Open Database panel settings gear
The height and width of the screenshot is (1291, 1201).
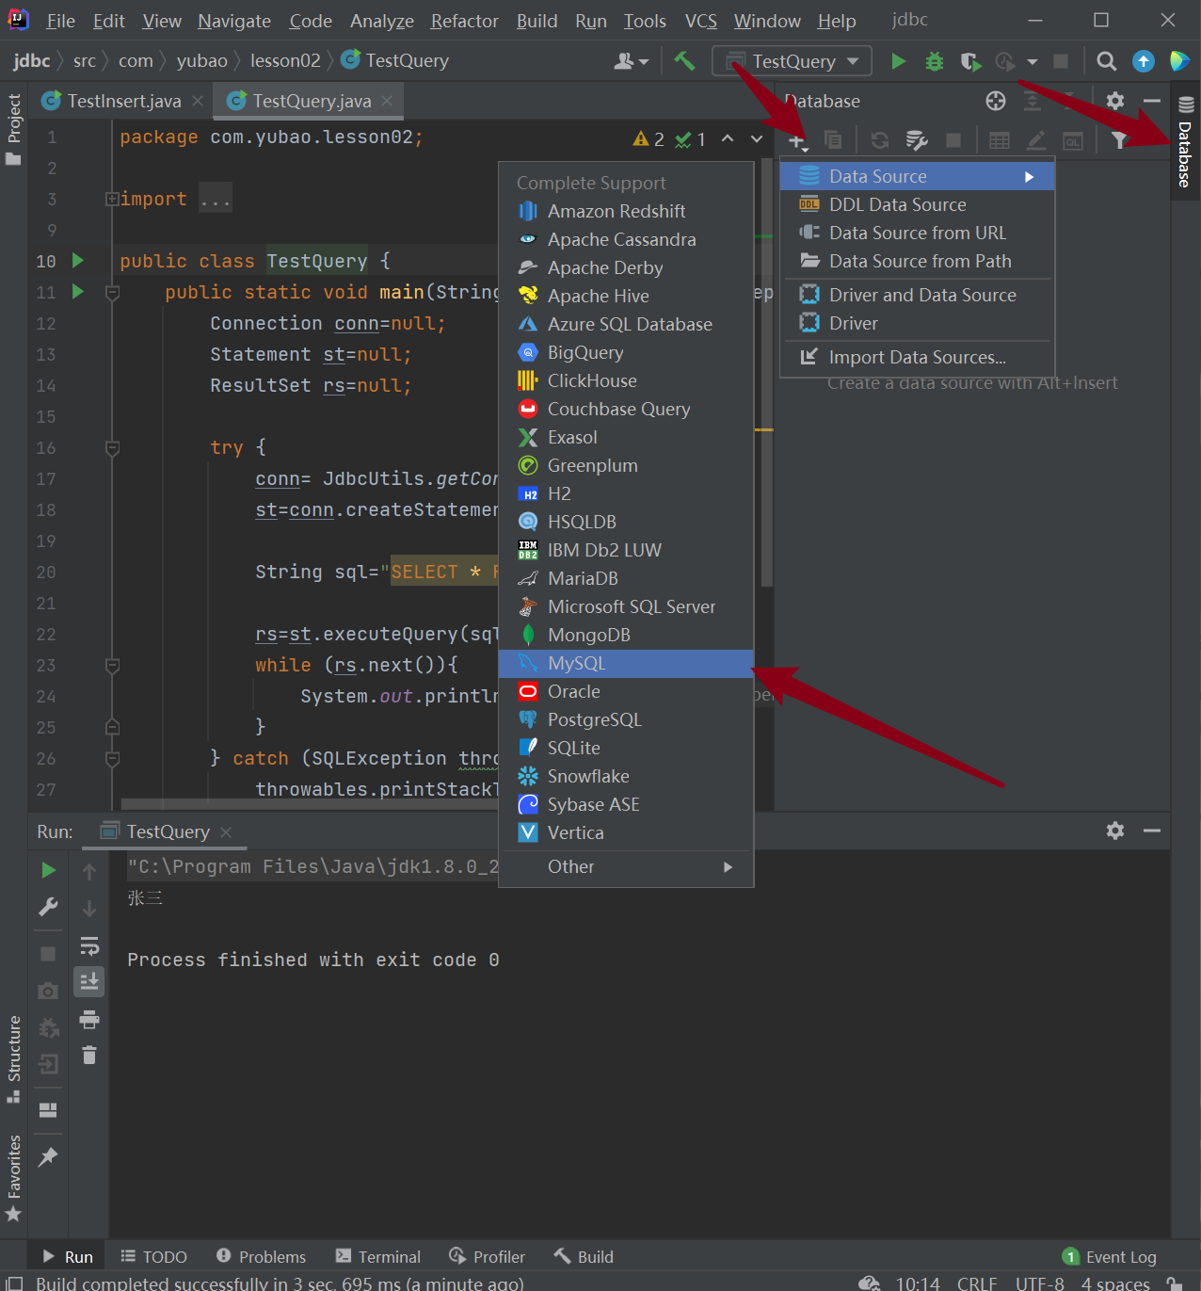pyautogui.click(x=1115, y=101)
